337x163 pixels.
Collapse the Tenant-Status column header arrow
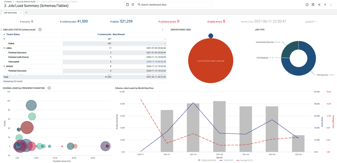(4, 34)
